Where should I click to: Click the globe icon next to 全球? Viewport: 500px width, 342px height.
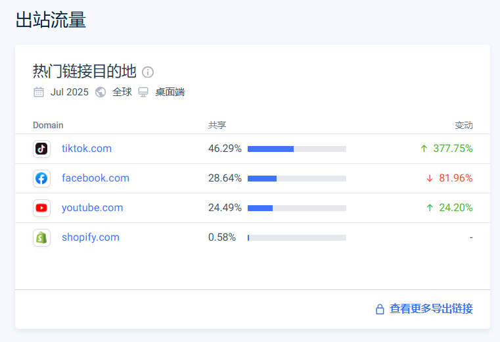coord(101,92)
